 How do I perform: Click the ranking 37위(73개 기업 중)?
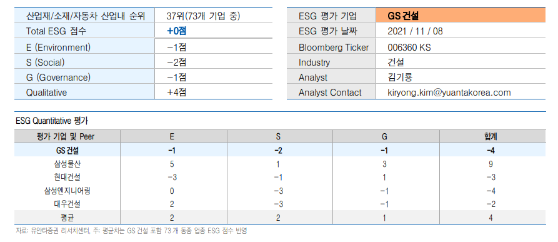click(x=203, y=16)
